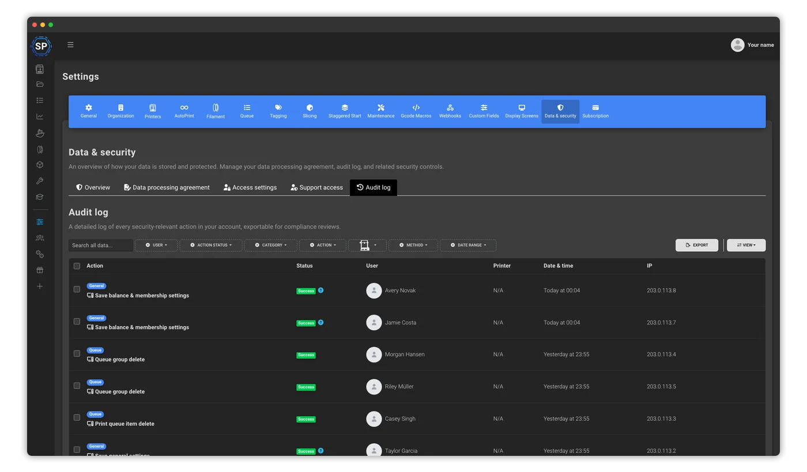Open the Queue settings tab
Screen dimensions: 807x472
point(247,111)
